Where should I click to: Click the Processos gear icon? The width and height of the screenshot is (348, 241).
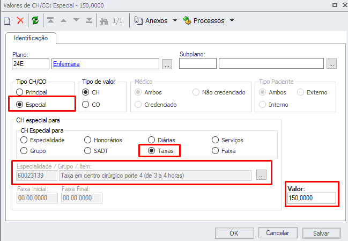tap(187, 20)
